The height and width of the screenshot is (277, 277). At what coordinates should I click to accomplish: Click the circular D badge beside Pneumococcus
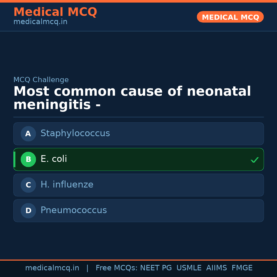point(28,211)
